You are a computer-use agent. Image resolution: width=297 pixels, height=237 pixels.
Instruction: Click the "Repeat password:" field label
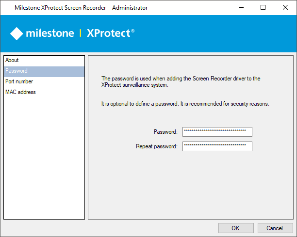tap(157, 146)
